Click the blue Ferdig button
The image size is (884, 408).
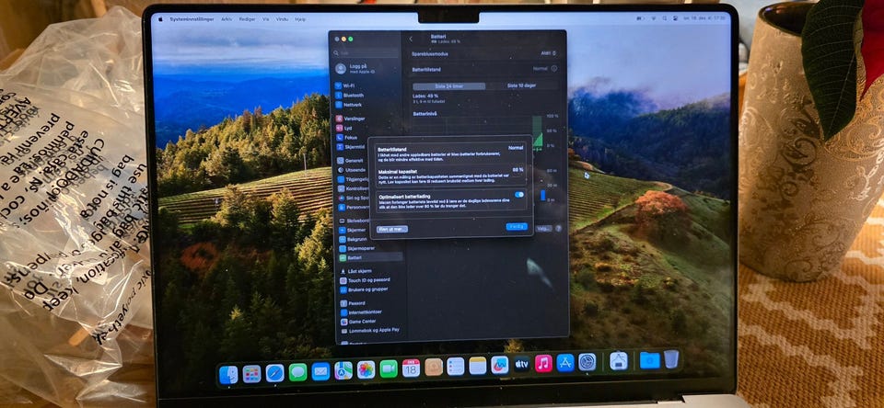coord(517,226)
